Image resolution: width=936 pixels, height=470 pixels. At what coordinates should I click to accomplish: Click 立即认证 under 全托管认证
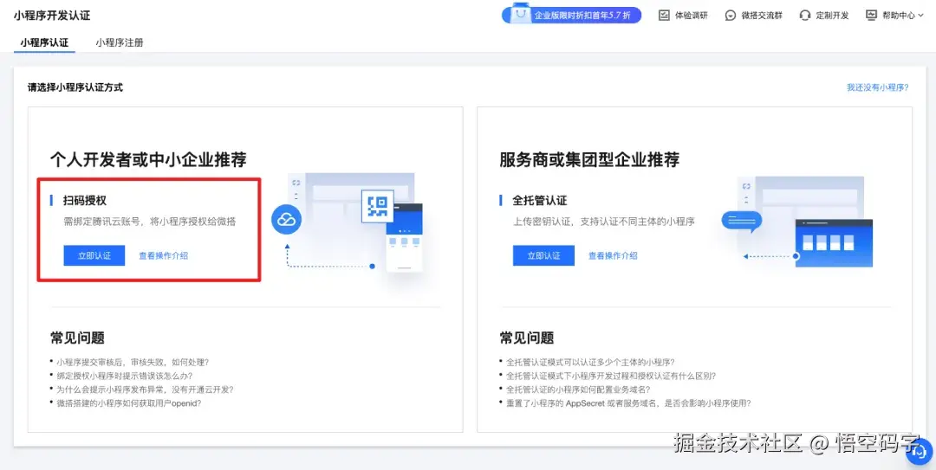(x=543, y=255)
